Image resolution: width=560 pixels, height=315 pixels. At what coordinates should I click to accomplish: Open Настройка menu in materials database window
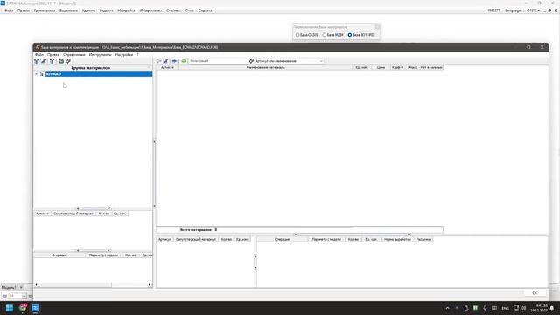click(124, 54)
